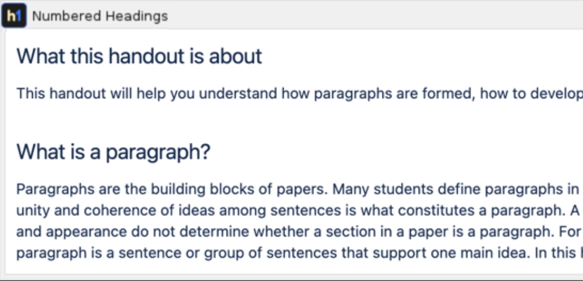Select the Numbered Headings macro title
Viewport: 583px width, 281px height.
pyautogui.click(x=99, y=16)
